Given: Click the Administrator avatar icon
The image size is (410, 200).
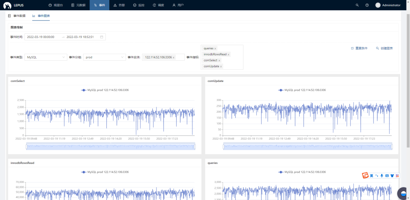Looking at the screenshot, I should [x=378, y=5].
